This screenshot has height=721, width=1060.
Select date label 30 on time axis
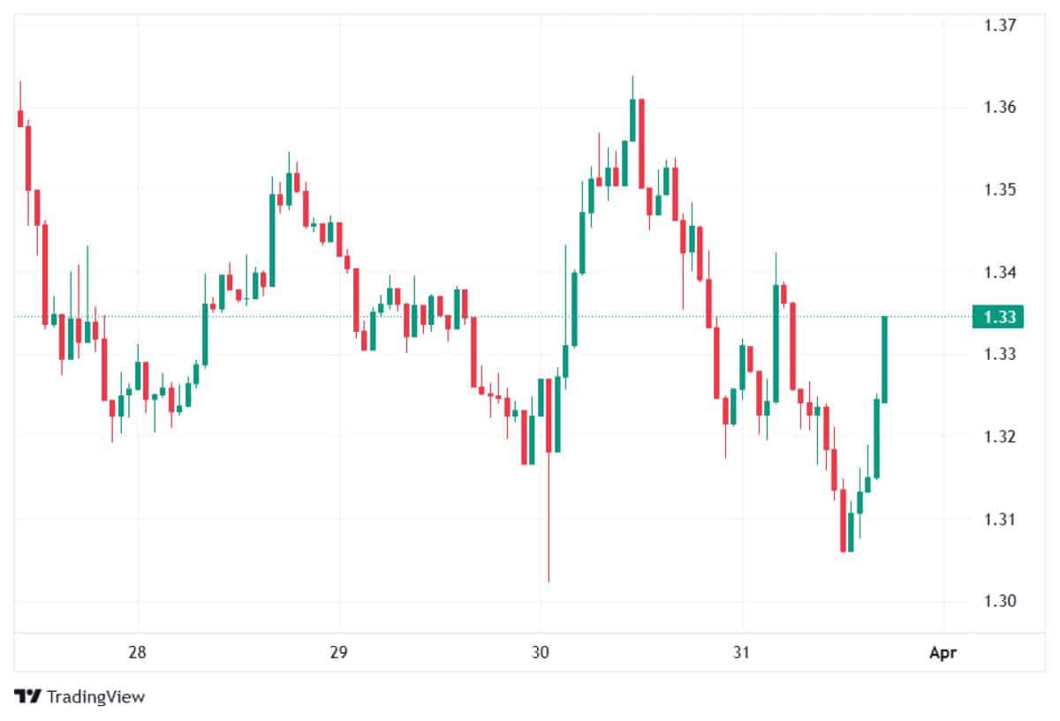(x=541, y=653)
